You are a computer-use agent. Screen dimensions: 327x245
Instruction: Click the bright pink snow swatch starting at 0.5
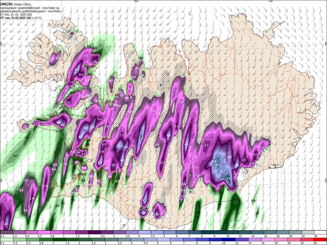[44, 232]
